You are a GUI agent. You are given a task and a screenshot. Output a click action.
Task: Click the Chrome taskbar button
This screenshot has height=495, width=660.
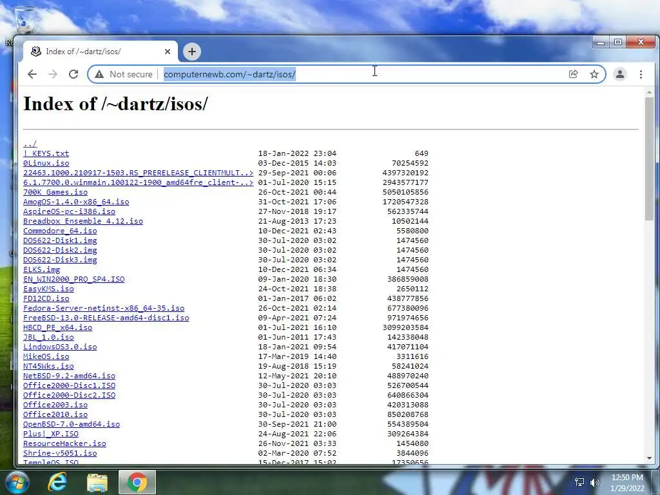coord(137,482)
